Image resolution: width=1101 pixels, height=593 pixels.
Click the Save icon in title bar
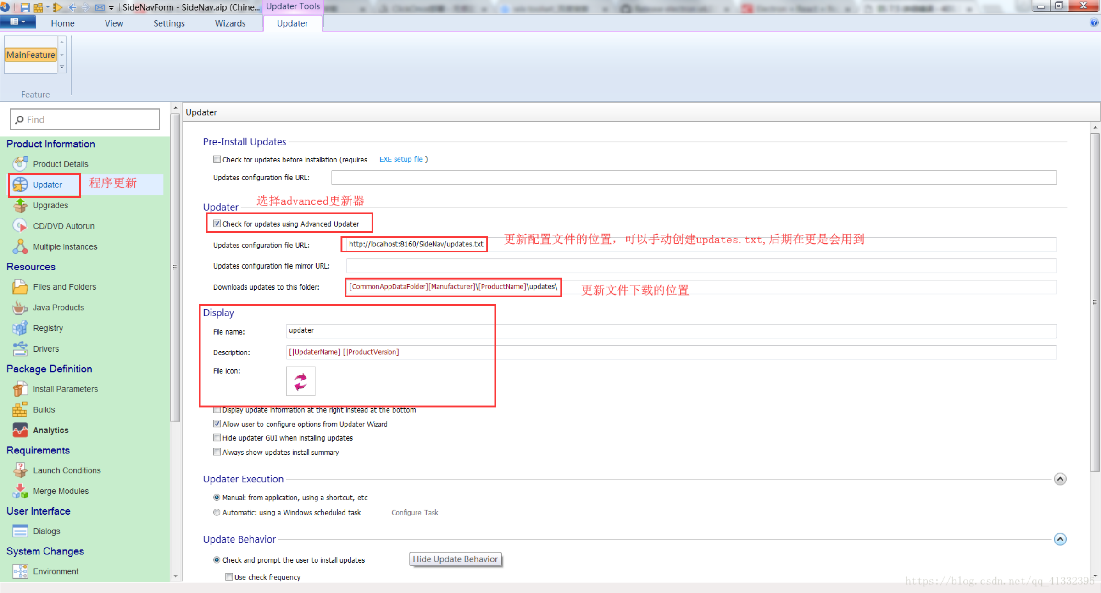coord(25,7)
